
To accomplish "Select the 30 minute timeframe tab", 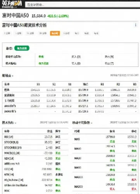I will click(43, 33).
